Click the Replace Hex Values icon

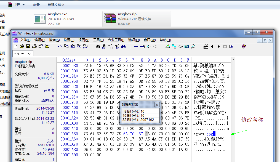pyautogui.click(x=117, y=47)
